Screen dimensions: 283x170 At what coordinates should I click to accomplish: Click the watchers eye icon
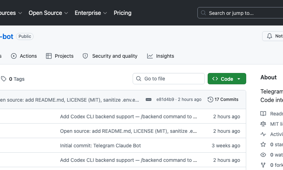263,155
